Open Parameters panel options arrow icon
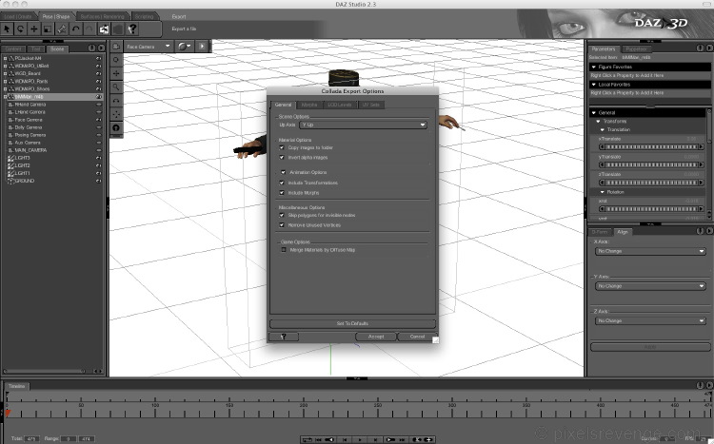The width and height of the screenshot is (714, 444). pyautogui.click(x=709, y=48)
